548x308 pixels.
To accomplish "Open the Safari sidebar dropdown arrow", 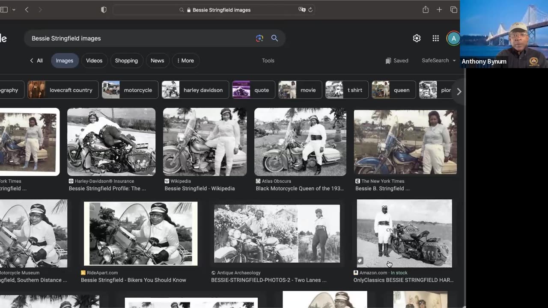I will click(x=14, y=10).
